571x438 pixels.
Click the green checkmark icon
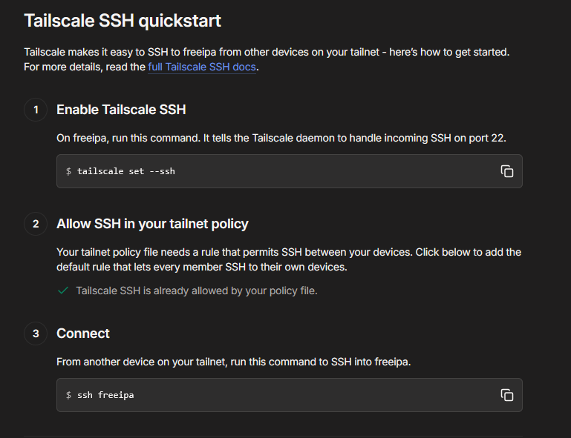(x=63, y=291)
